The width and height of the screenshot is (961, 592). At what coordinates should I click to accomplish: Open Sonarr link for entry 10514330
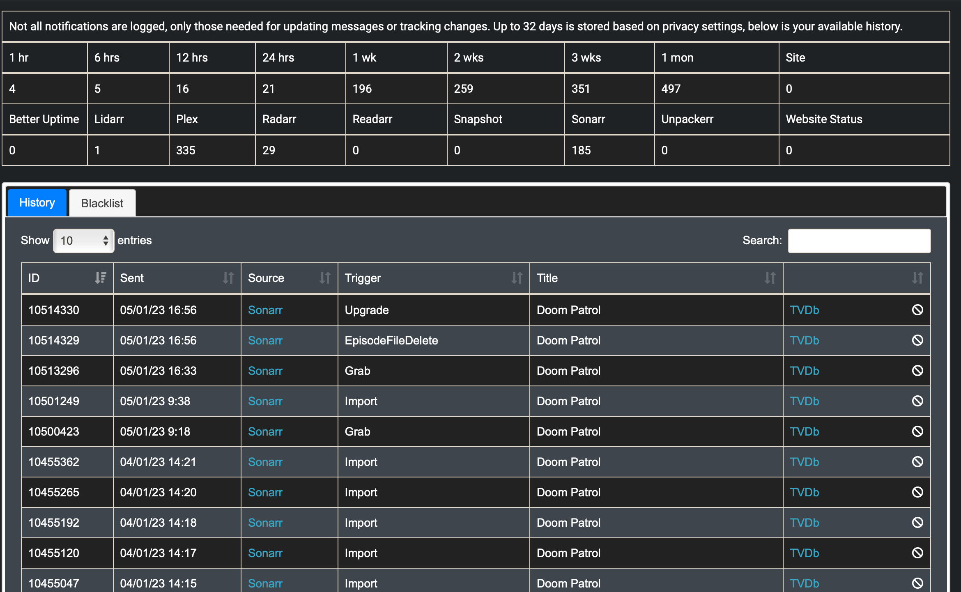click(265, 310)
